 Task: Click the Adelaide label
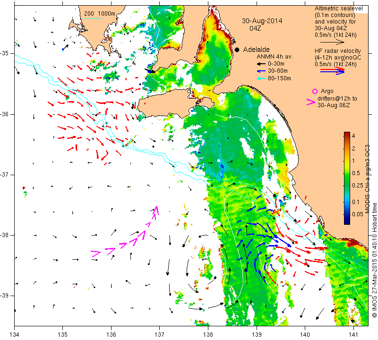256,50
